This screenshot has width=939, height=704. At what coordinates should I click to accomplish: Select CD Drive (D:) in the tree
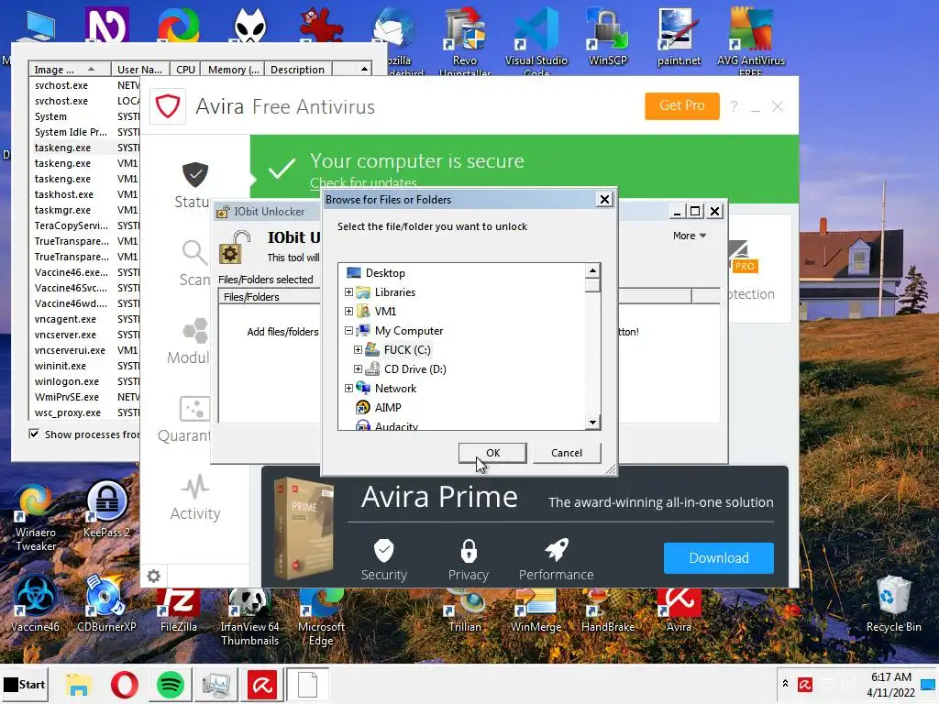click(x=415, y=368)
